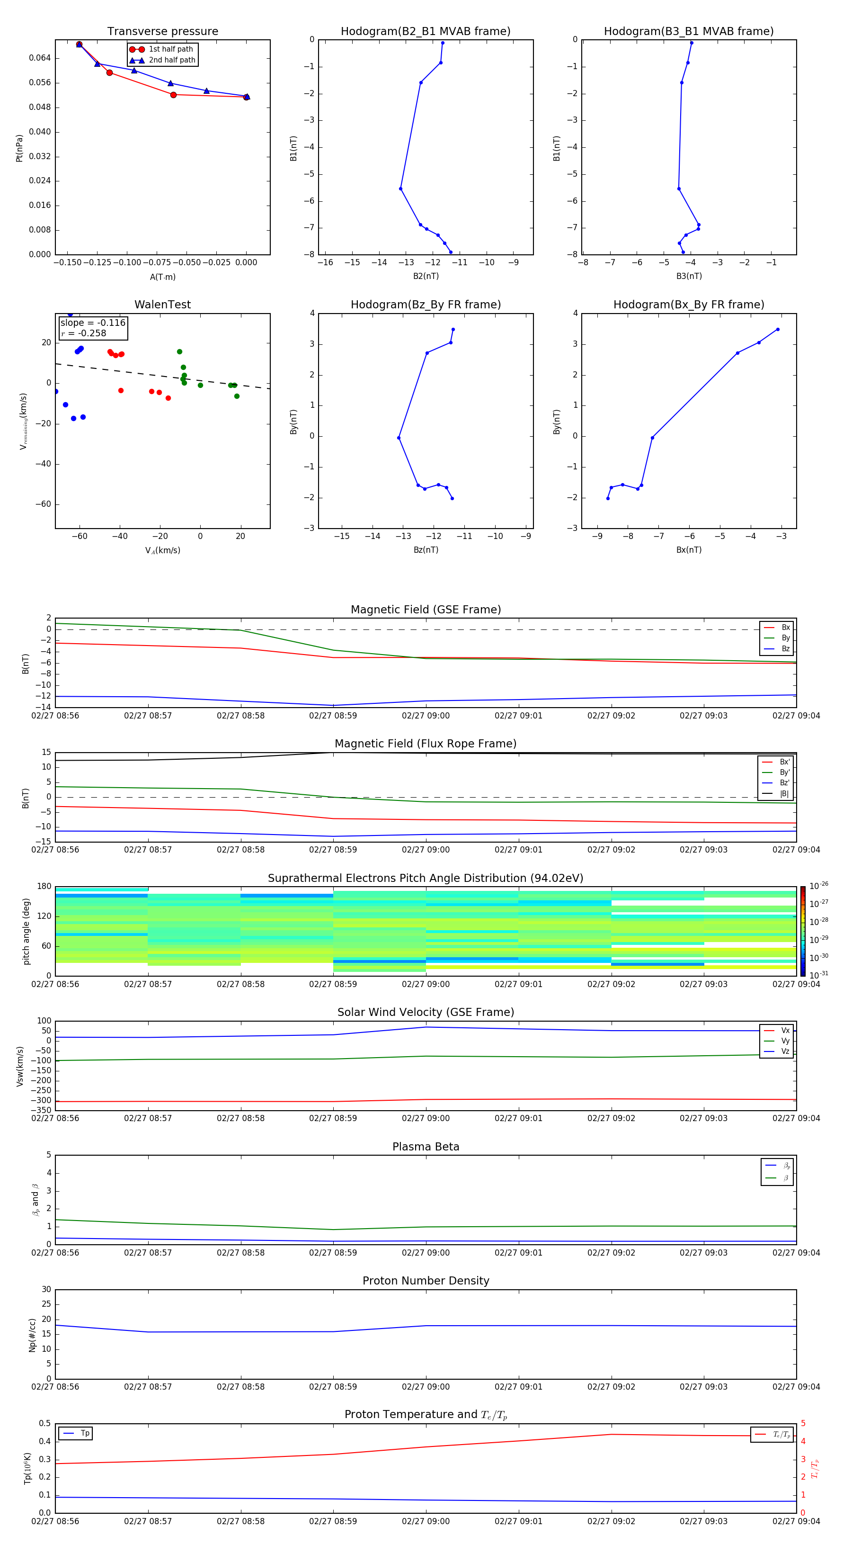852x1563 pixels.
Task: Click the Suprathermal Electrons Pitch Angle Distribution title
Action: [x=426, y=878]
